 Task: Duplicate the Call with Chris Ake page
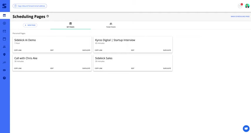coord(86,68)
